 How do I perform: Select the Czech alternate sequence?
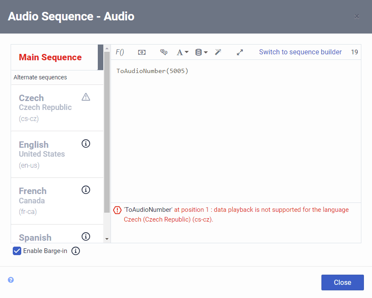point(45,107)
